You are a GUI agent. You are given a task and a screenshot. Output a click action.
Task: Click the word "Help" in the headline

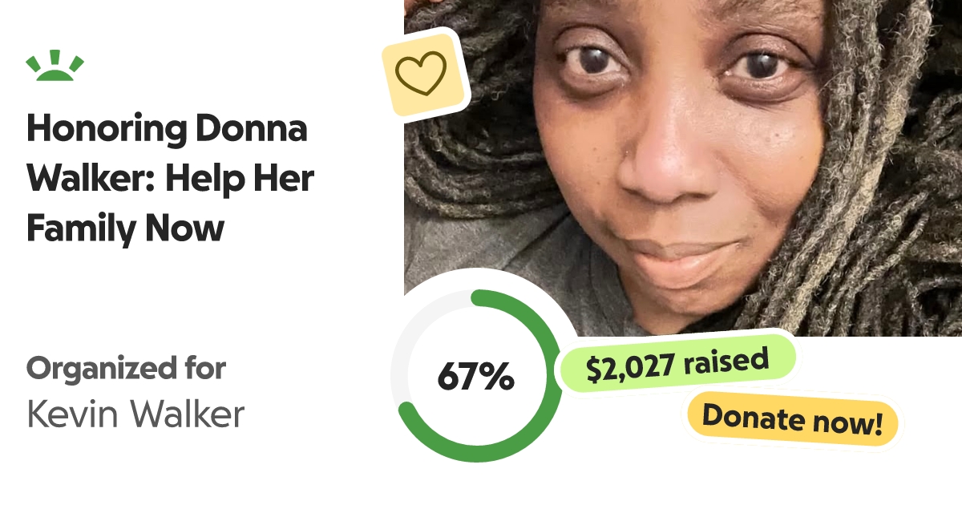coord(208,180)
